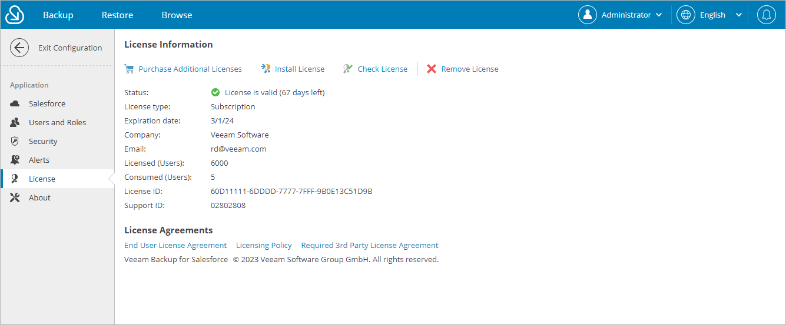Screen dimensions: 786x325
Task: Open the Alerts configuration page
Action: tap(58, 160)
